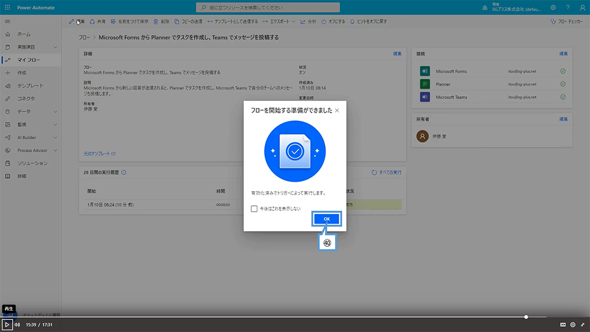Open the settings gear in the header
590x332 pixels.
coord(553,8)
